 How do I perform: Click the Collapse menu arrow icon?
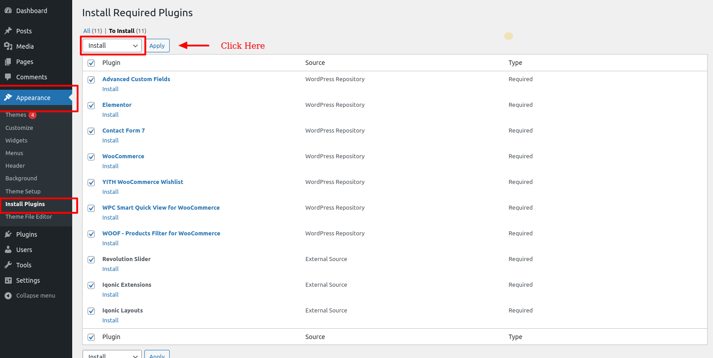[8, 296]
